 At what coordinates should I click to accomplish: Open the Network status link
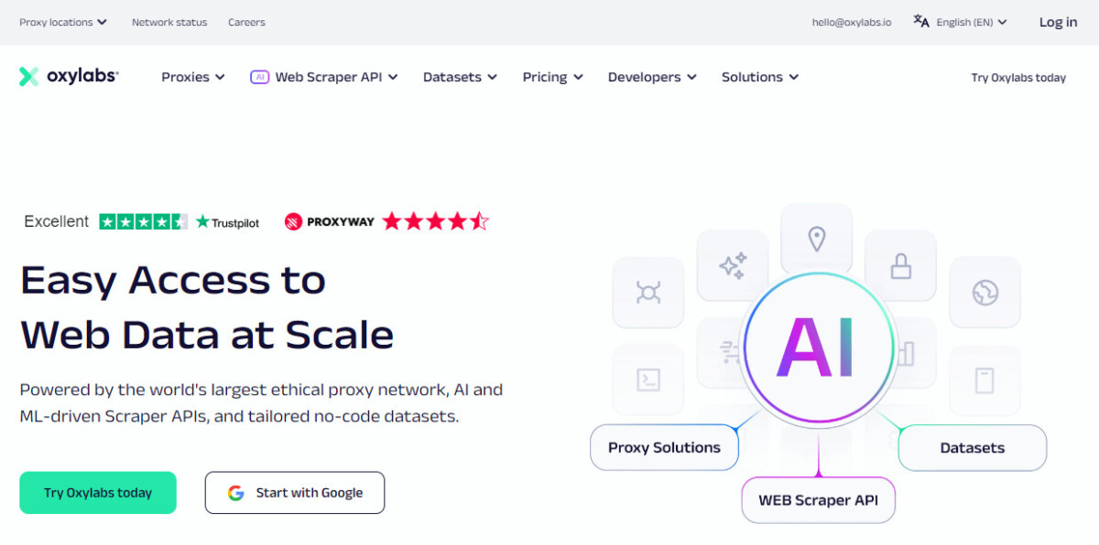click(169, 22)
